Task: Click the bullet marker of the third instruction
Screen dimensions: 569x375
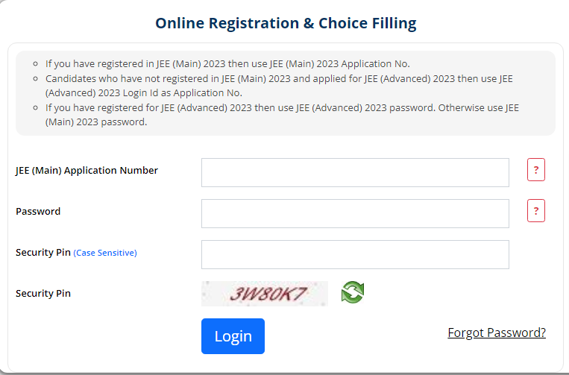Action: point(36,107)
